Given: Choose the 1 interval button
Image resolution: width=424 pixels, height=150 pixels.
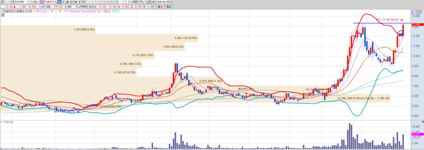Looking at the screenshot, I should (x=88, y=2).
